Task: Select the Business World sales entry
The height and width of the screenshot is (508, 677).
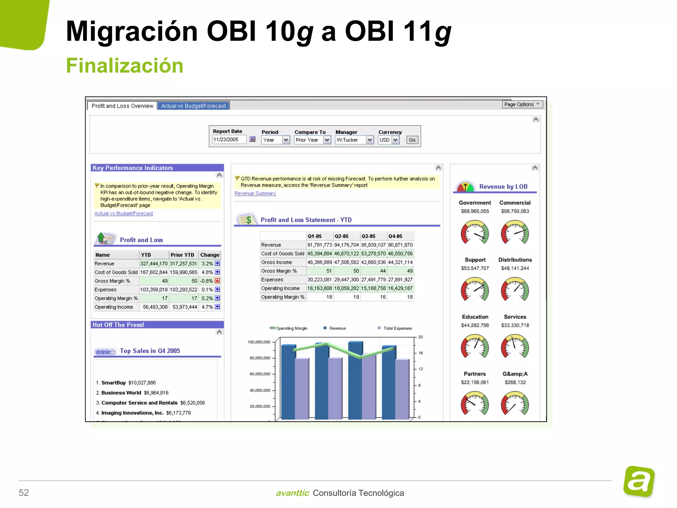Action: 132,393
